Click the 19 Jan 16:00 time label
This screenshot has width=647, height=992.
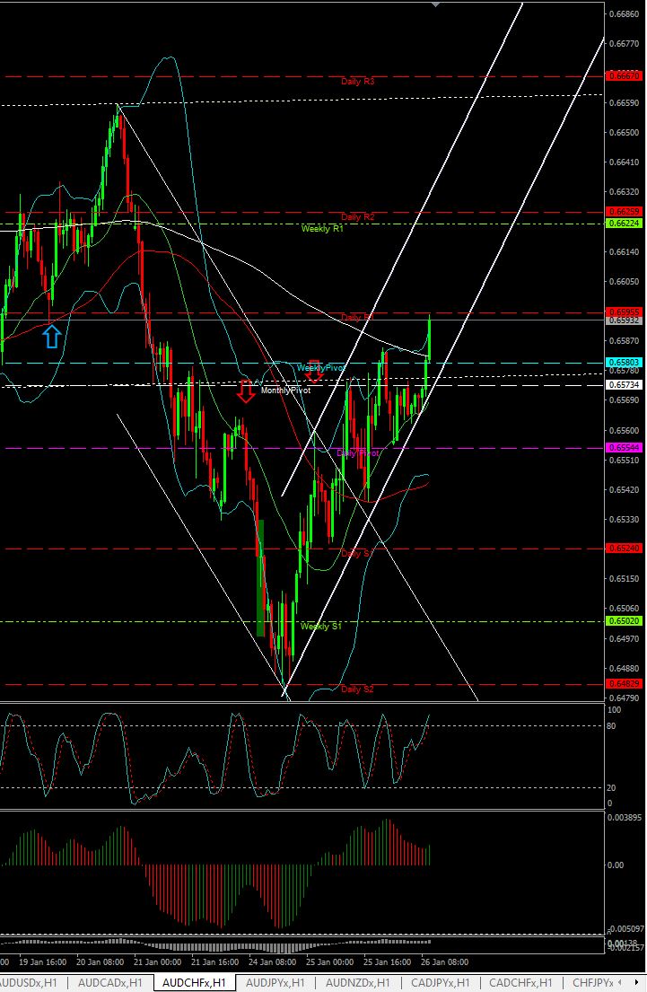(x=42, y=962)
